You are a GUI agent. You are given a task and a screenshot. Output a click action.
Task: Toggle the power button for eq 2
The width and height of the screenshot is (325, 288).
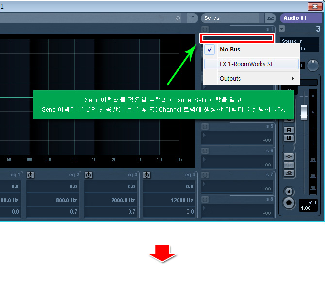30,175
